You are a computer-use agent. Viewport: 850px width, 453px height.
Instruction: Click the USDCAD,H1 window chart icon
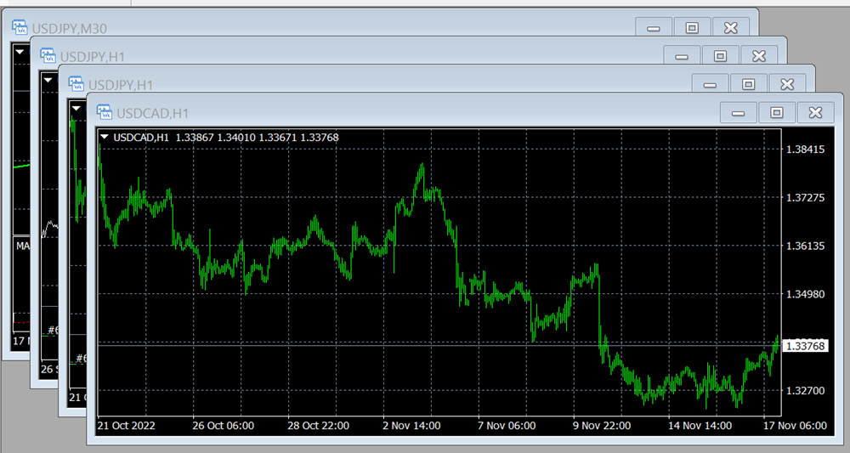pyautogui.click(x=104, y=112)
